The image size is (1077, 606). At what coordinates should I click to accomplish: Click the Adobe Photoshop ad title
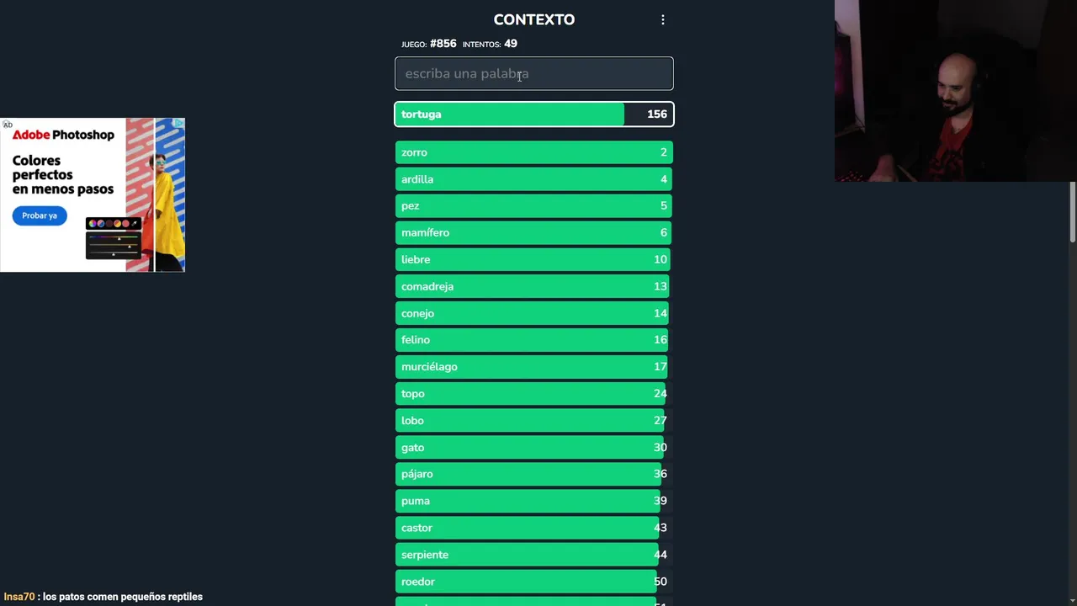[63, 135]
